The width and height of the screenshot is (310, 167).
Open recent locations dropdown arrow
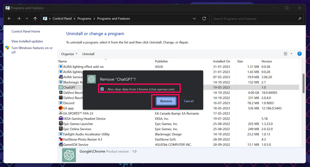tap(27, 18)
